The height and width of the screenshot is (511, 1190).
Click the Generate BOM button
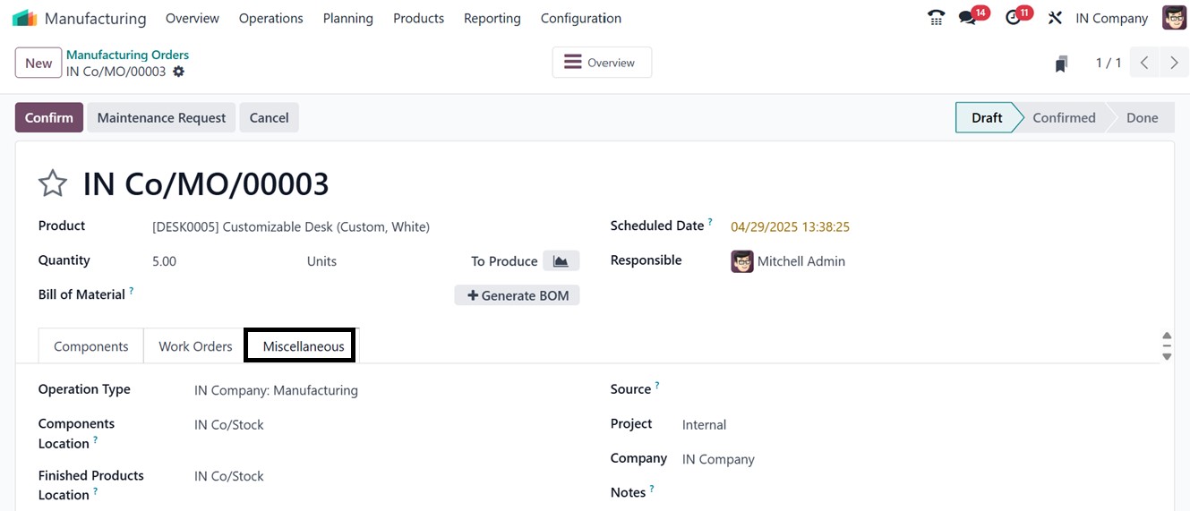pyautogui.click(x=518, y=295)
